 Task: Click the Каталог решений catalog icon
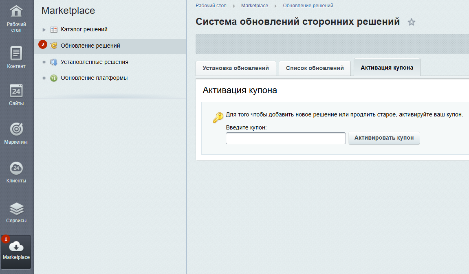tap(54, 29)
